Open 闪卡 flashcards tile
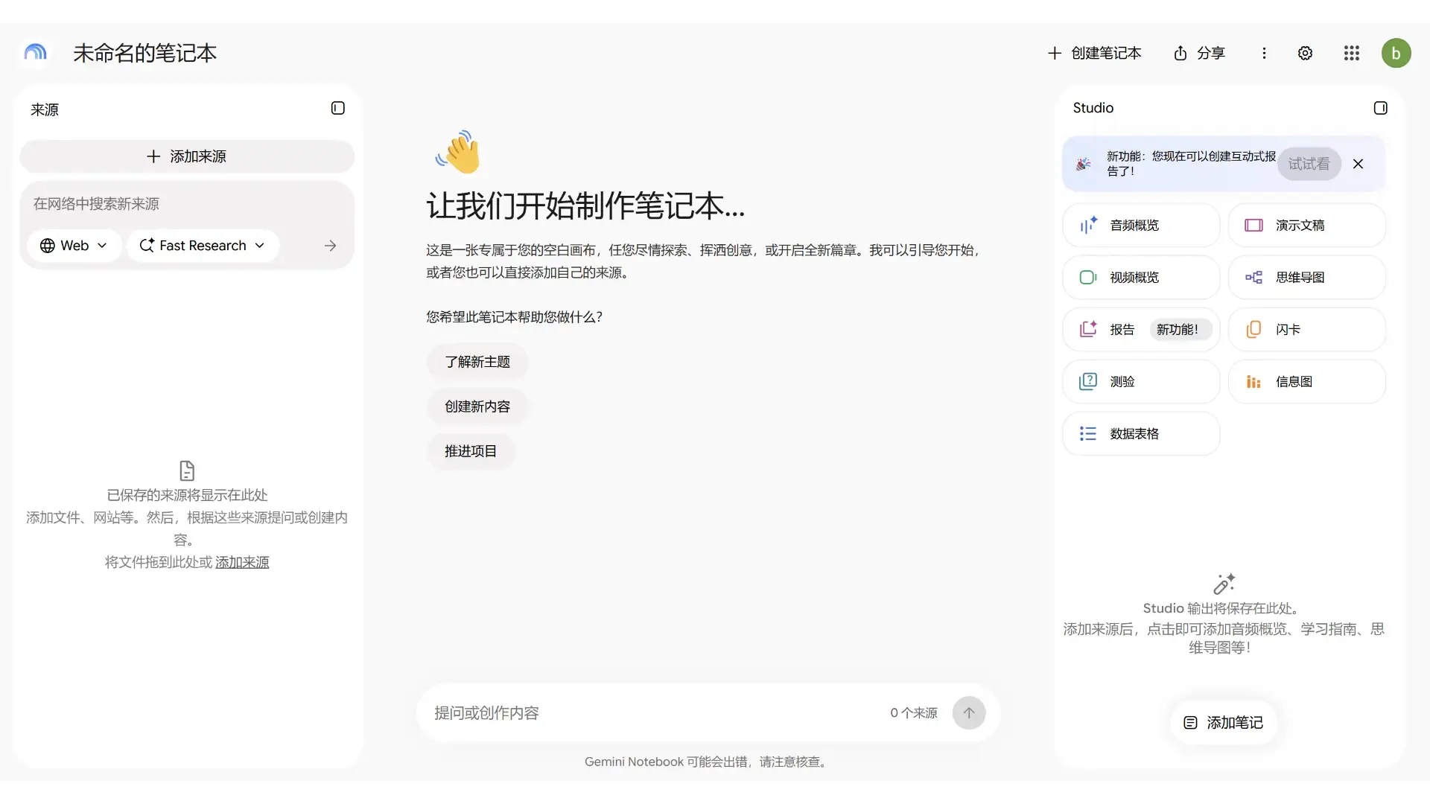 pyautogui.click(x=1307, y=329)
